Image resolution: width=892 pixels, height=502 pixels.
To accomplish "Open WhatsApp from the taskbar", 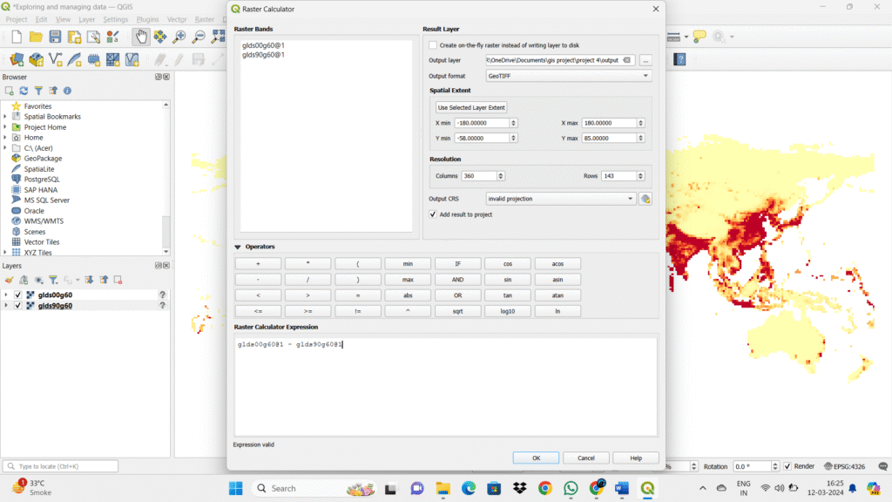I will click(571, 488).
